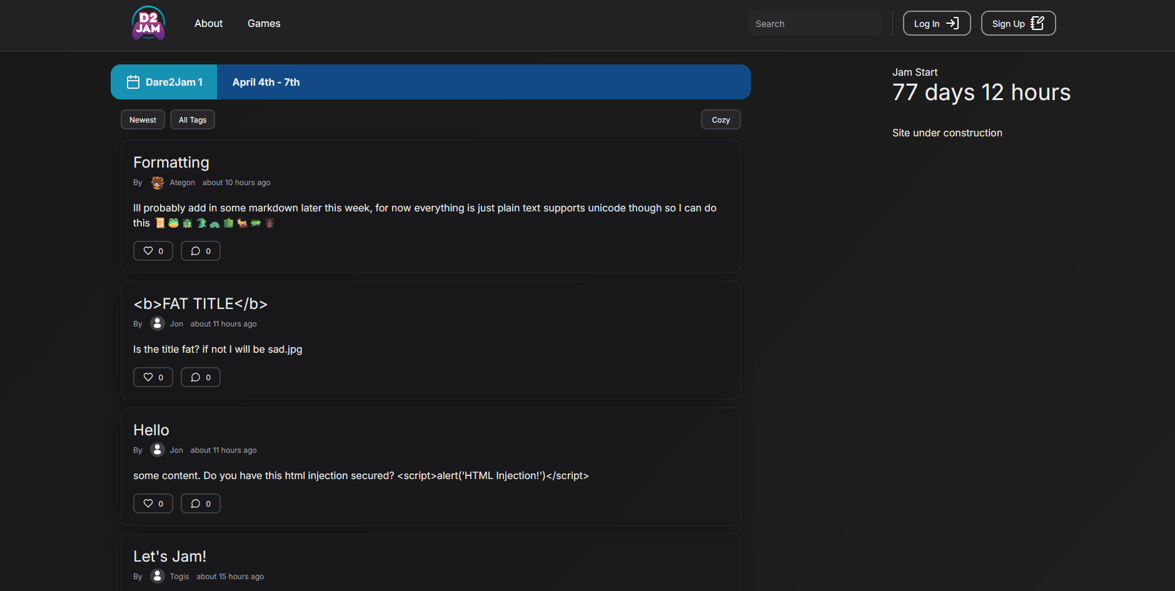Viewport: 1175px width, 591px height.
Task: Click 'about 10 hours ago' timestamp
Action: coord(236,183)
